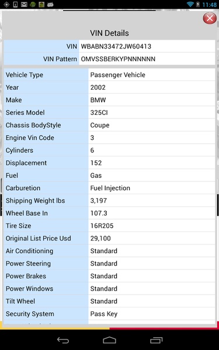Screen dimensions: 219x350
Task: Select the VIN number WBABN33472JW60413
Action: pos(116,47)
